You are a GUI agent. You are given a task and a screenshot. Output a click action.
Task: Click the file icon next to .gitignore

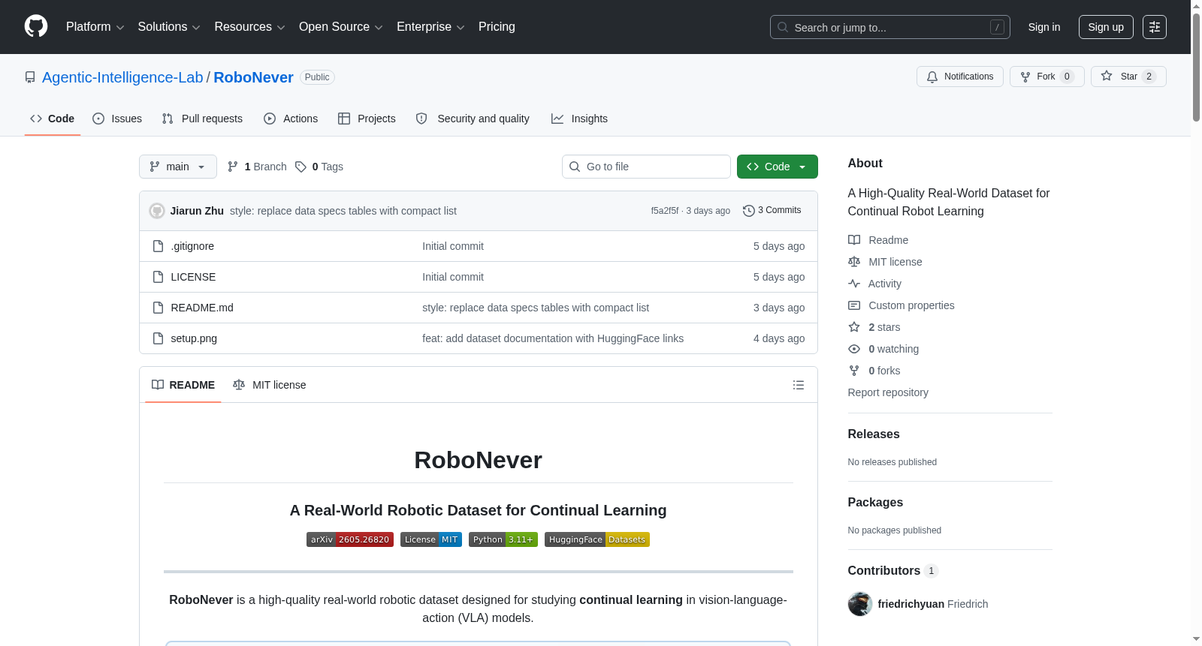tap(158, 246)
